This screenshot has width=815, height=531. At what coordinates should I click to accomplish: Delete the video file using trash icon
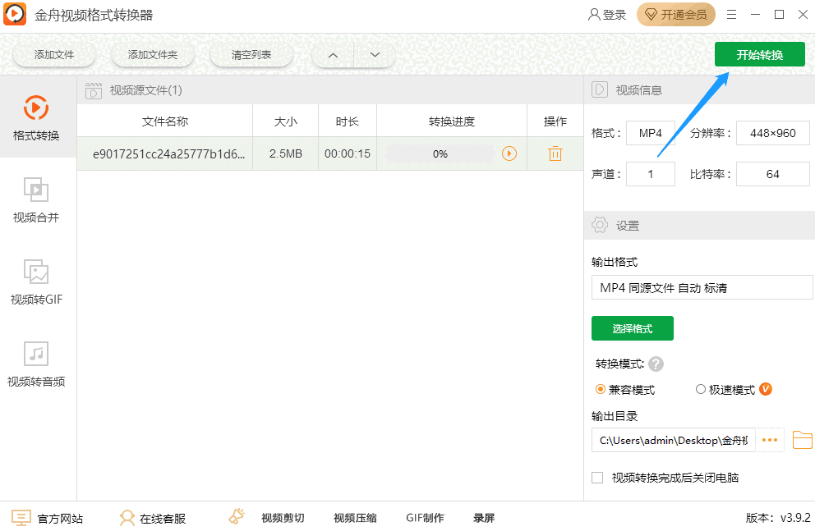(x=555, y=153)
